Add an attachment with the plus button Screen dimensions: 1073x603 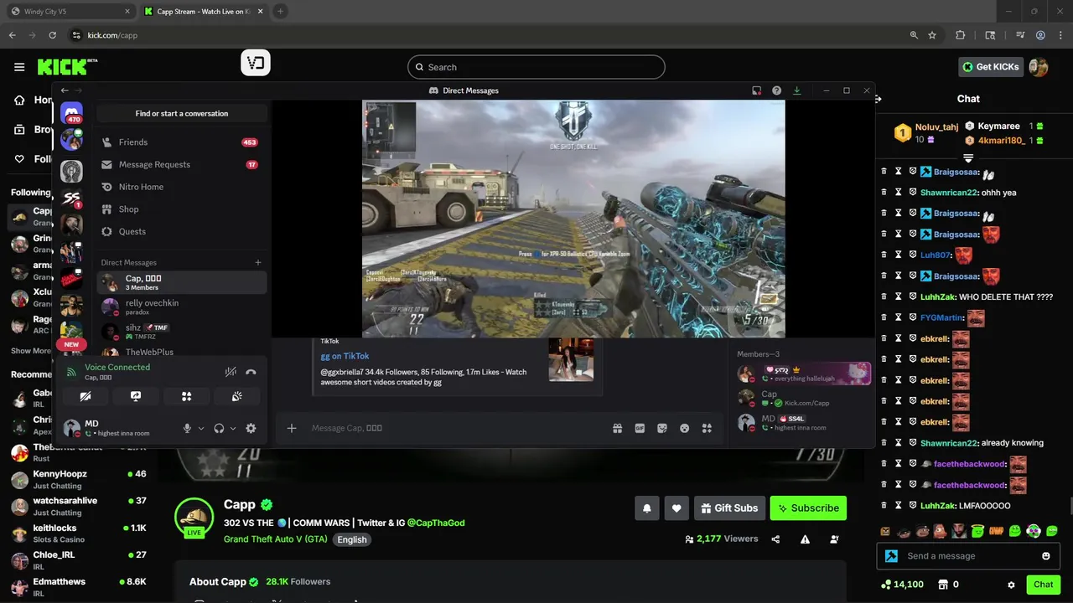[x=292, y=428]
